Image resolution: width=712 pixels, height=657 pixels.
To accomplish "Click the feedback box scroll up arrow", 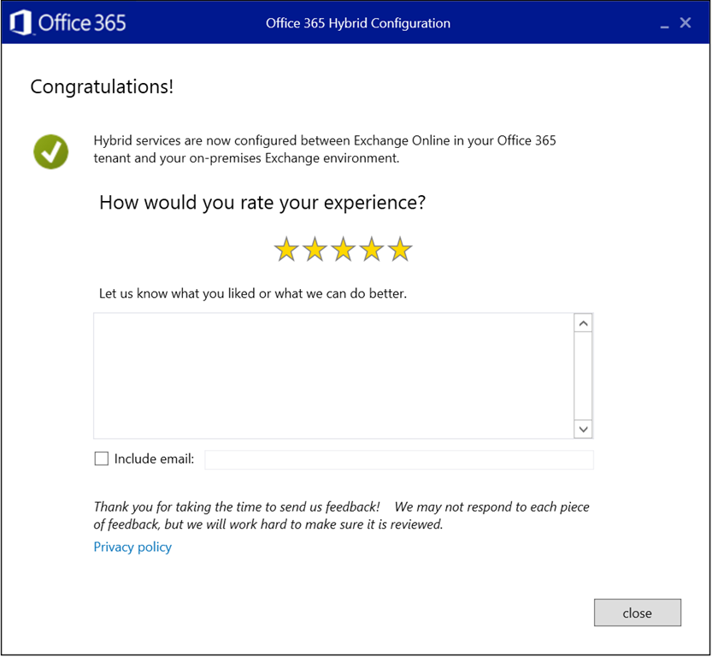I will (x=584, y=323).
